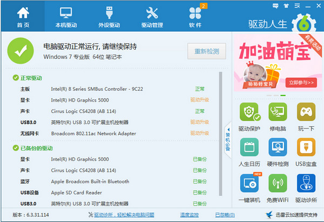324x222 pixels.
Task: Click the Windows 7 专业版 64位 笔记本 text
Action: pyautogui.click(x=83, y=57)
